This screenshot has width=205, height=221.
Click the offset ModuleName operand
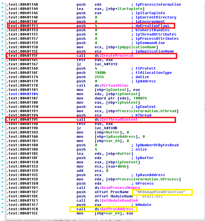pos(111,196)
